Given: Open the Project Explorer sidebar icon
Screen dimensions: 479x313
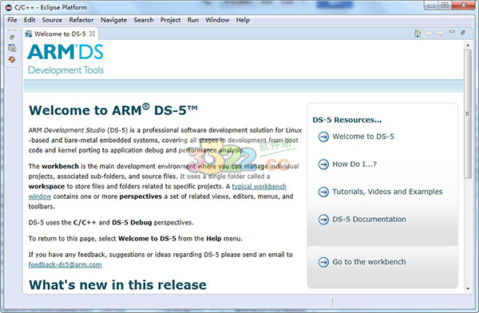Looking at the screenshot, I should [12, 48].
